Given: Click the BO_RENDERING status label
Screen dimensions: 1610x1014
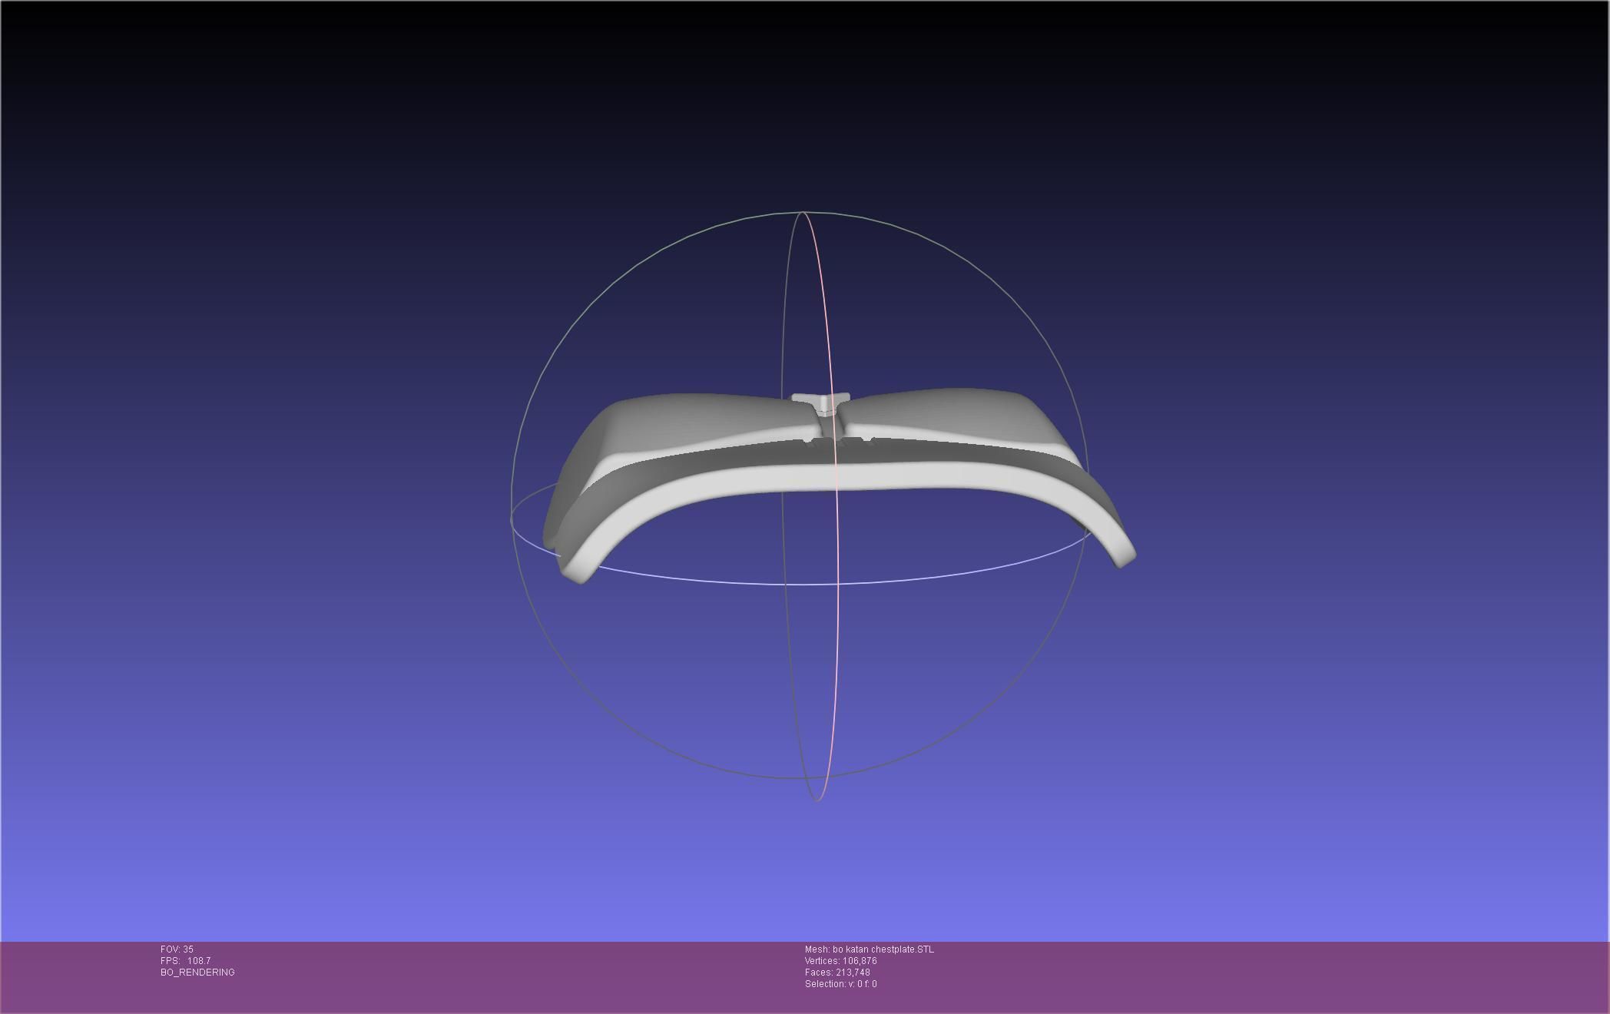Looking at the screenshot, I should tap(197, 973).
